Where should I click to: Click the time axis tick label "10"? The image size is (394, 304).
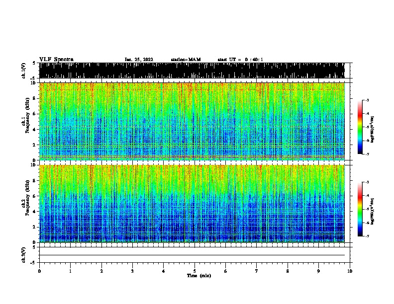350,271
